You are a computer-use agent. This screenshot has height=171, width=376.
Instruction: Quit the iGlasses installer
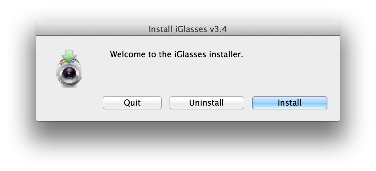[x=132, y=103]
